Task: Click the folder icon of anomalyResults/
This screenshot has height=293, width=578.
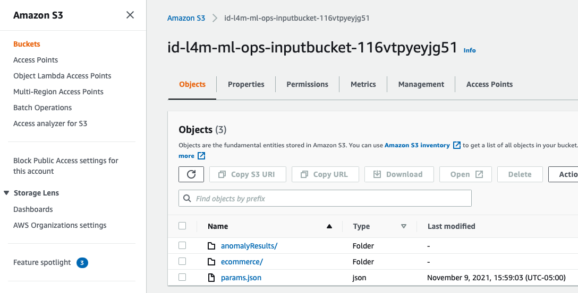Action: coord(211,246)
